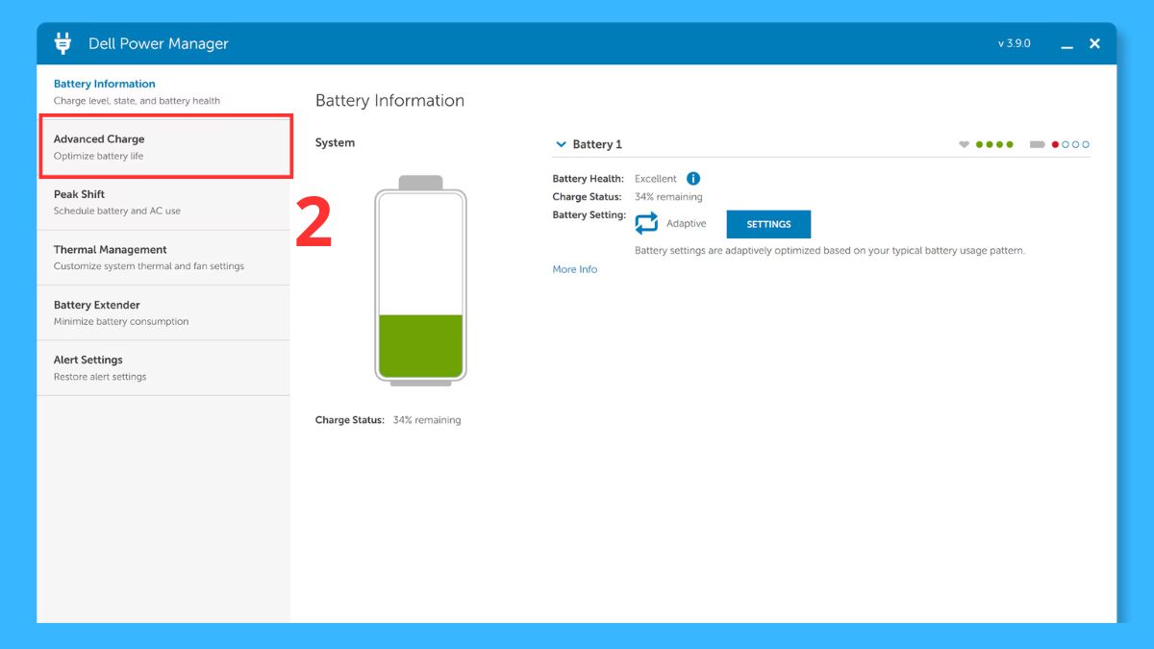Close the Dell Power Manager window

(1094, 43)
